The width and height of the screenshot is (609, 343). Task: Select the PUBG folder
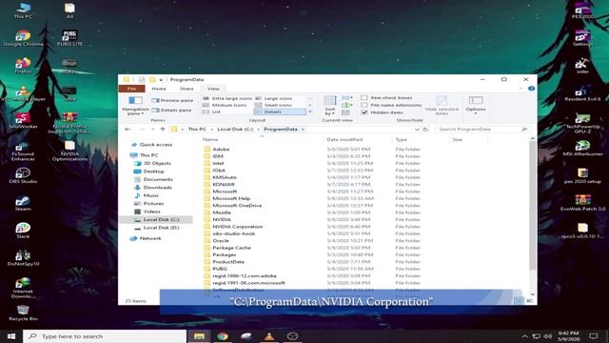click(x=220, y=269)
